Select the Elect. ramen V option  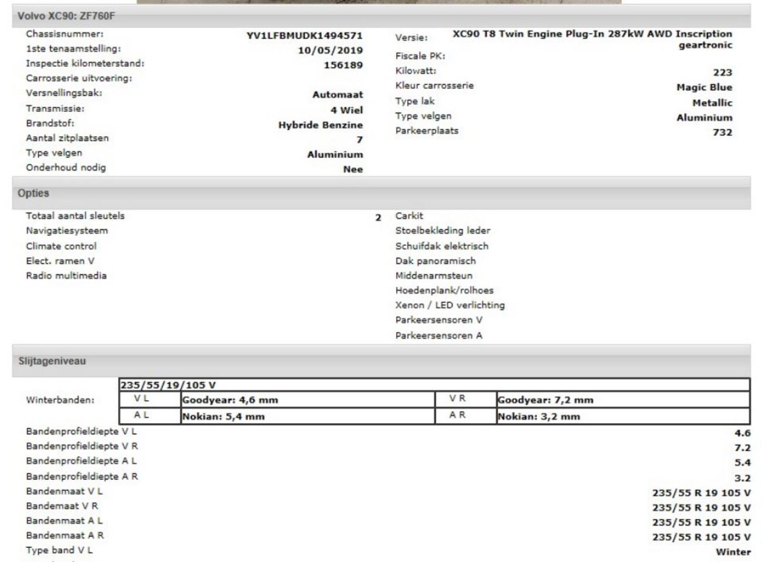tap(60, 261)
